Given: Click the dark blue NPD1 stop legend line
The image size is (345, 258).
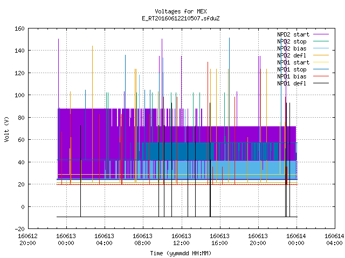Looking at the screenshot, I should tap(321, 69).
